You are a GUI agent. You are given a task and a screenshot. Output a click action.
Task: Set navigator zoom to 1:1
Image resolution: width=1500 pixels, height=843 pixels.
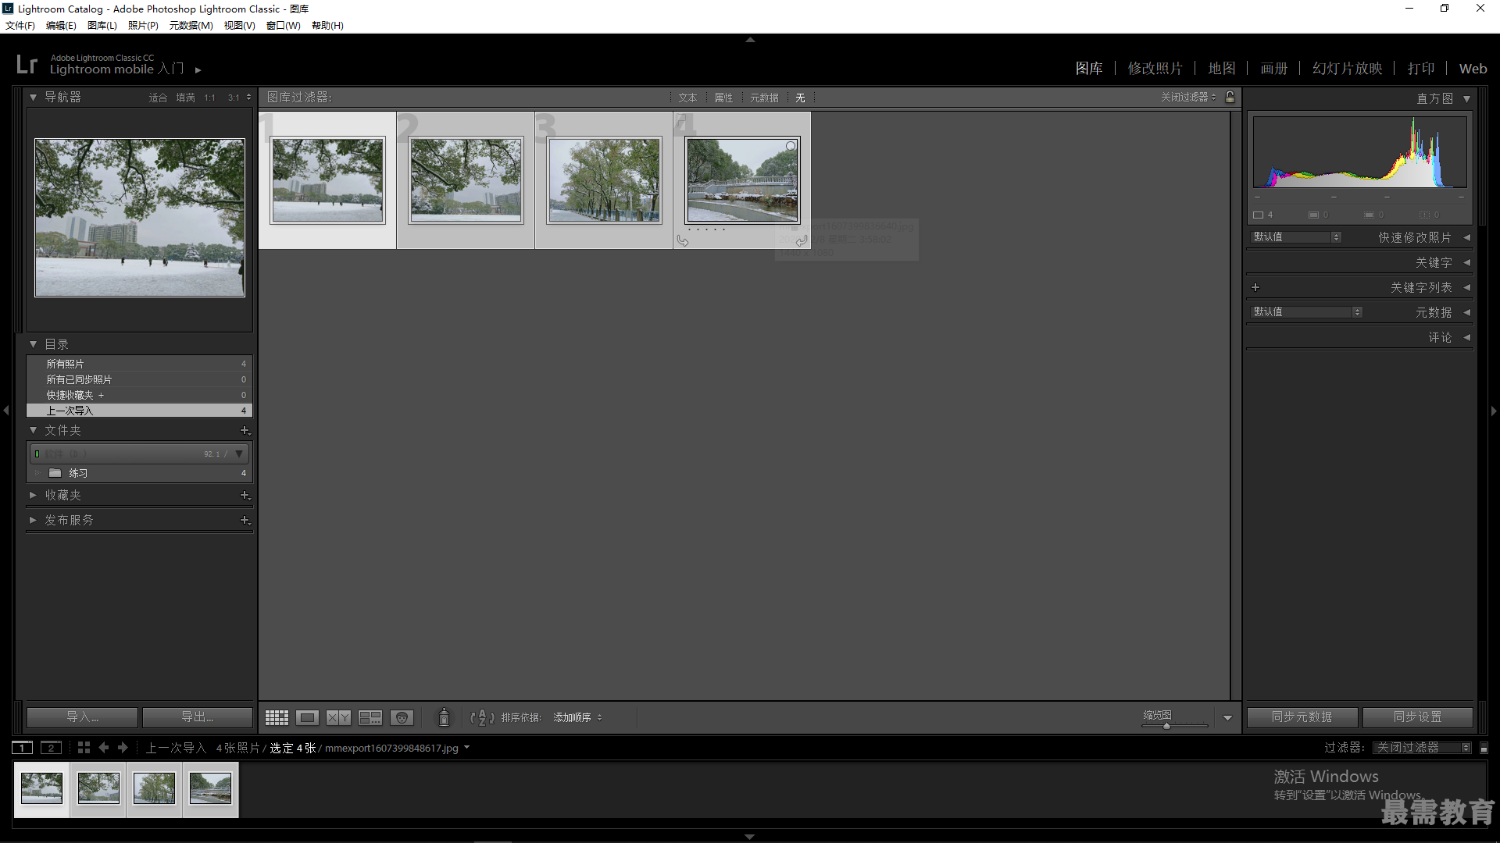click(209, 98)
